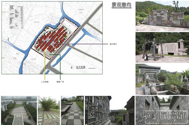Open the stone lion courtyard gate photo
Image resolution: width=189 pixels, height=125 pixels.
(162, 79)
